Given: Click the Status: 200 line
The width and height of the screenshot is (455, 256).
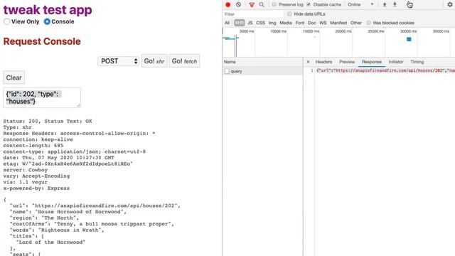Looking at the screenshot, I should (48, 122).
